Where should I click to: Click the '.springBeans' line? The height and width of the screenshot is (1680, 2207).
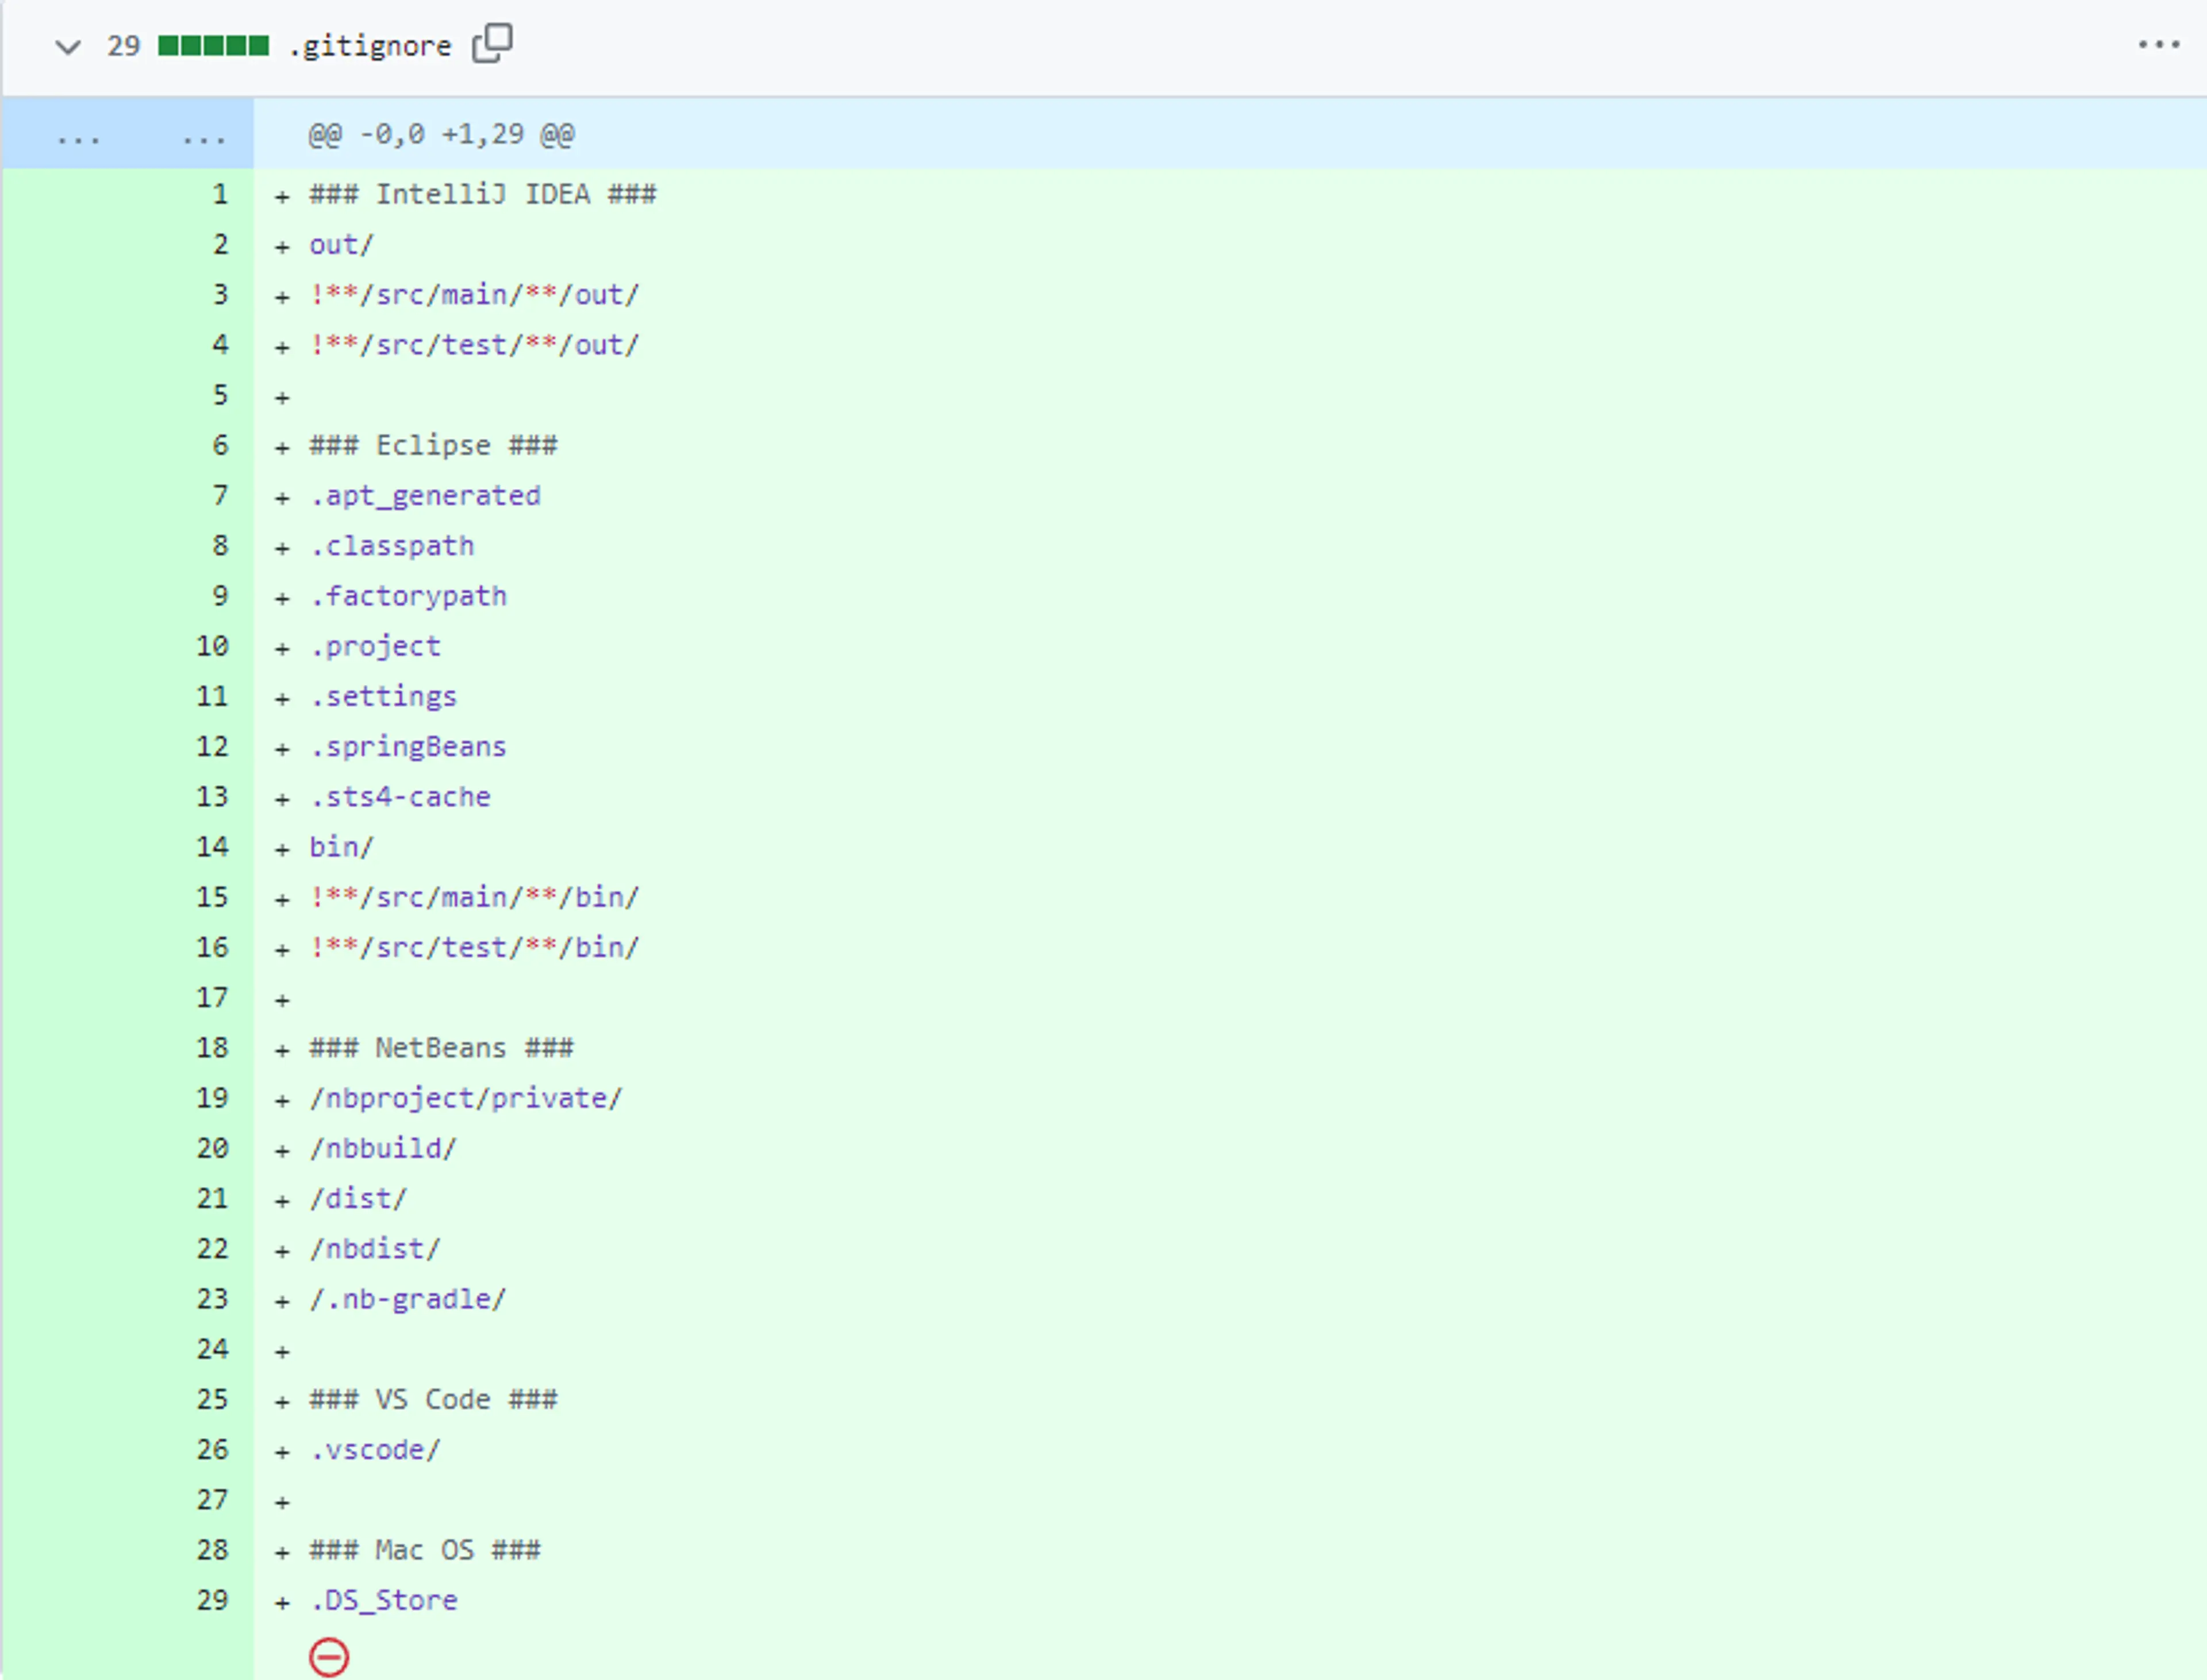408,747
